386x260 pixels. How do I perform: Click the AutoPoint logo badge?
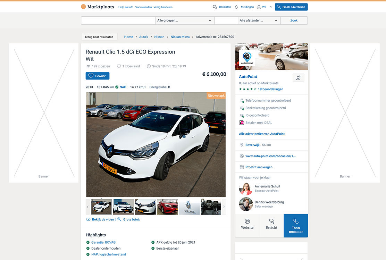click(247, 58)
